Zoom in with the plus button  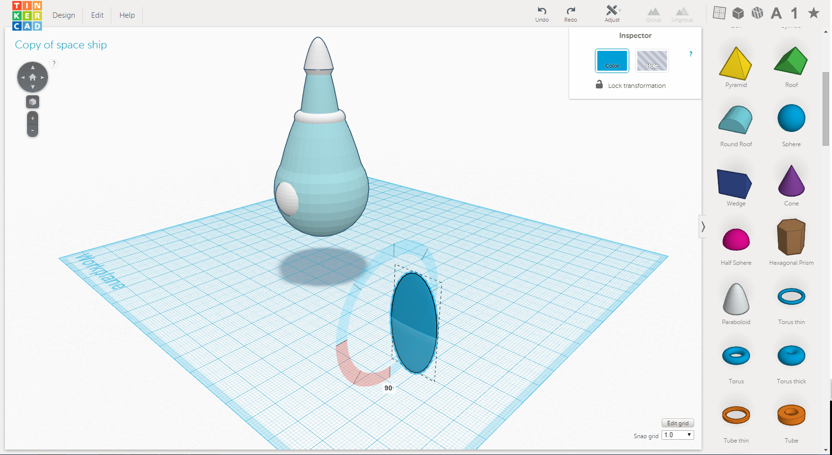coord(33,118)
